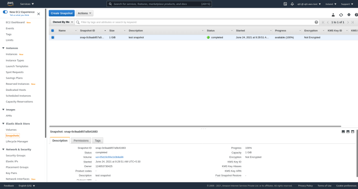The height and width of the screenshot is (189, 358).
Task: Click the Feedback button in footer
Action: point(9,186)
